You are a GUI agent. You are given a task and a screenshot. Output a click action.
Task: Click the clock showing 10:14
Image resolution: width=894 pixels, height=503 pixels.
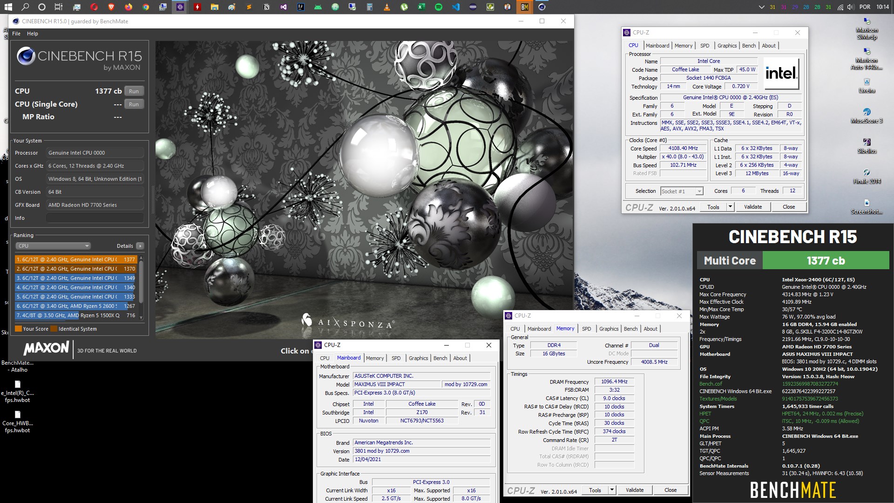[x=882, y=7]
